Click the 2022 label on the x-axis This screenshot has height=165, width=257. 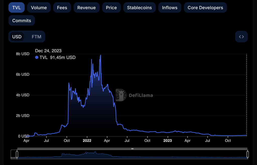[87, 140]
